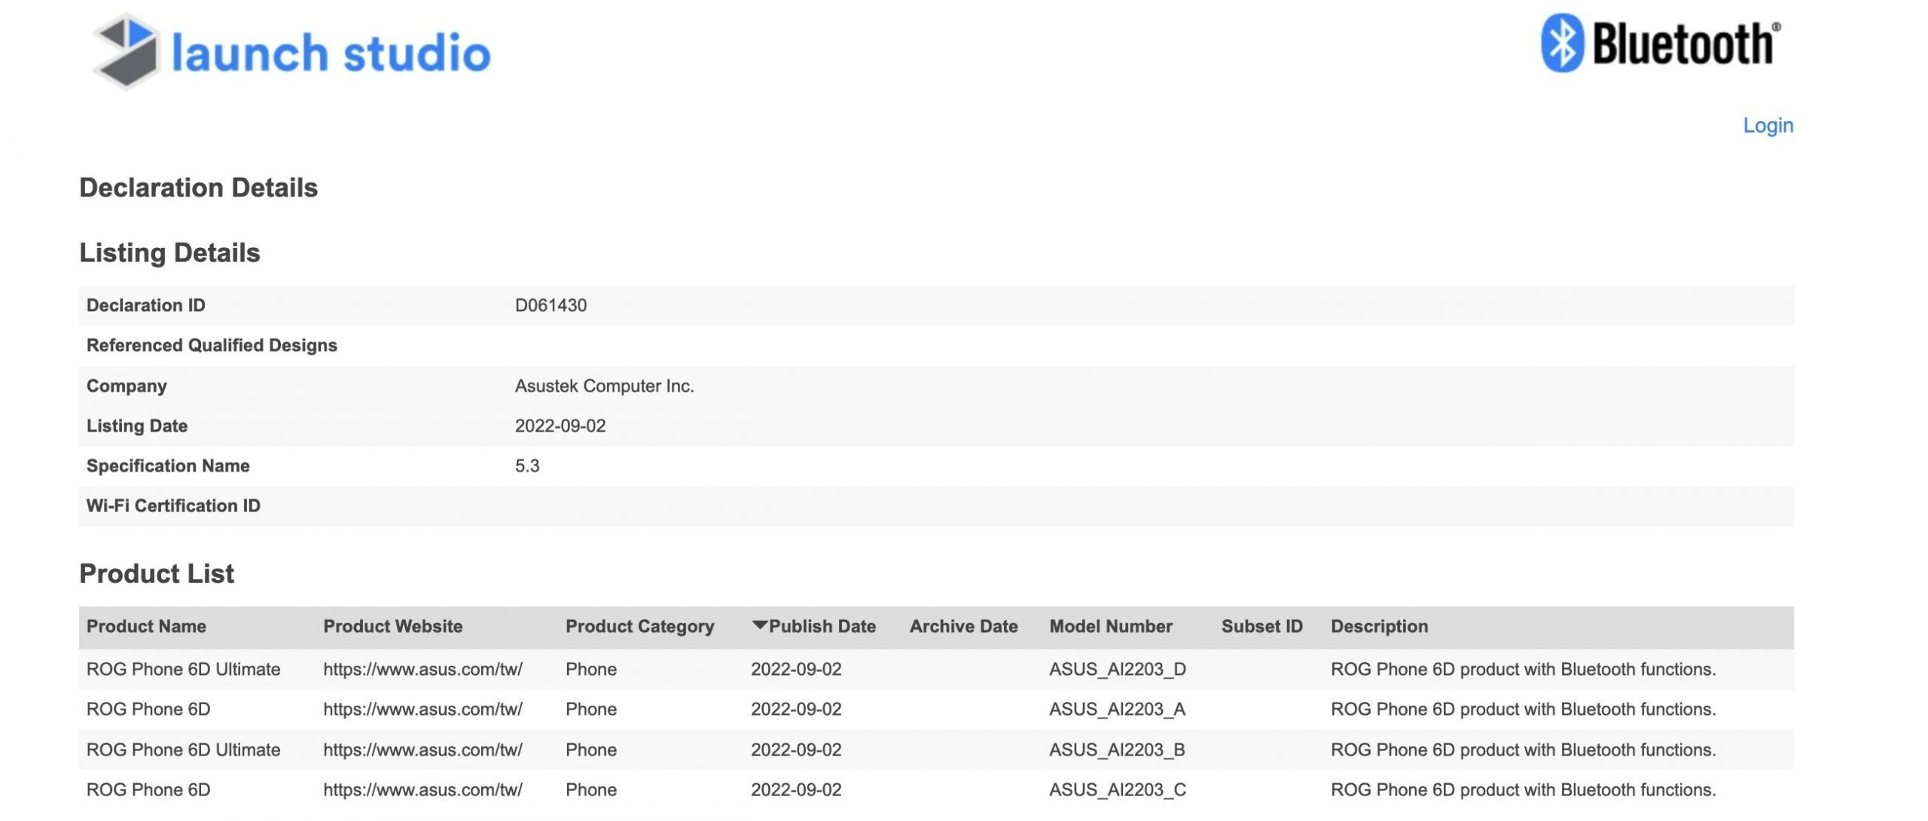Click description text in ASUS_AI2203_A row

coord(1523,709)
